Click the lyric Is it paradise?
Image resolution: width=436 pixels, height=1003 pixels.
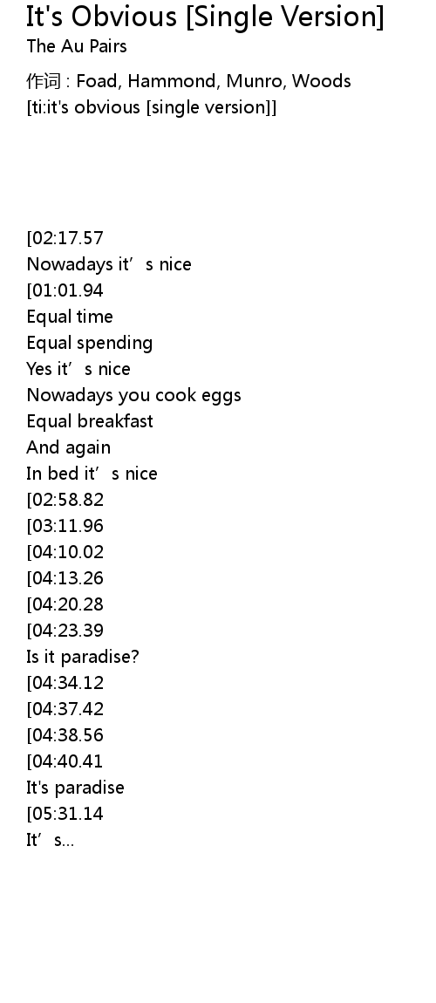click(83, 657)
